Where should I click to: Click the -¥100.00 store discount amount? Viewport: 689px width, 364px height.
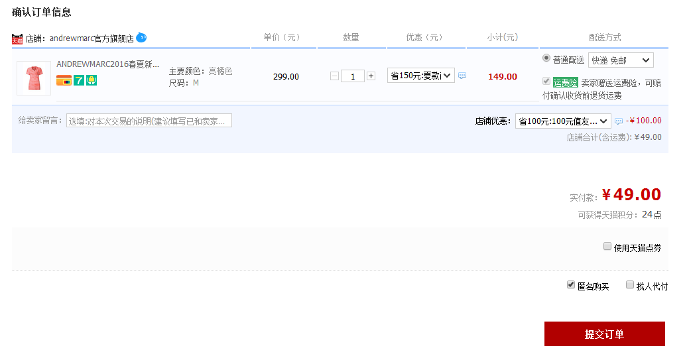point(644,120)
